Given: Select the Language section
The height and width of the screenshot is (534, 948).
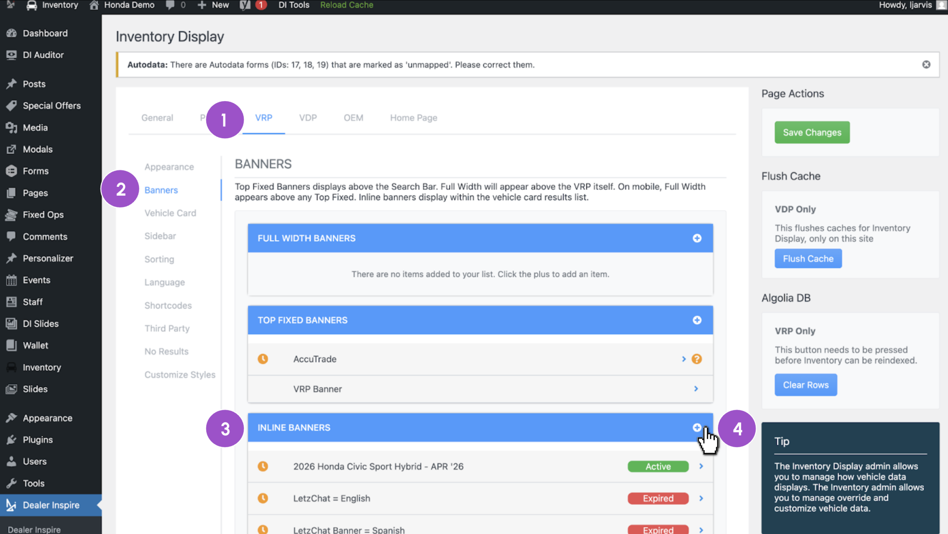Looking at the screenshot, I should click(x=164, y=282).
